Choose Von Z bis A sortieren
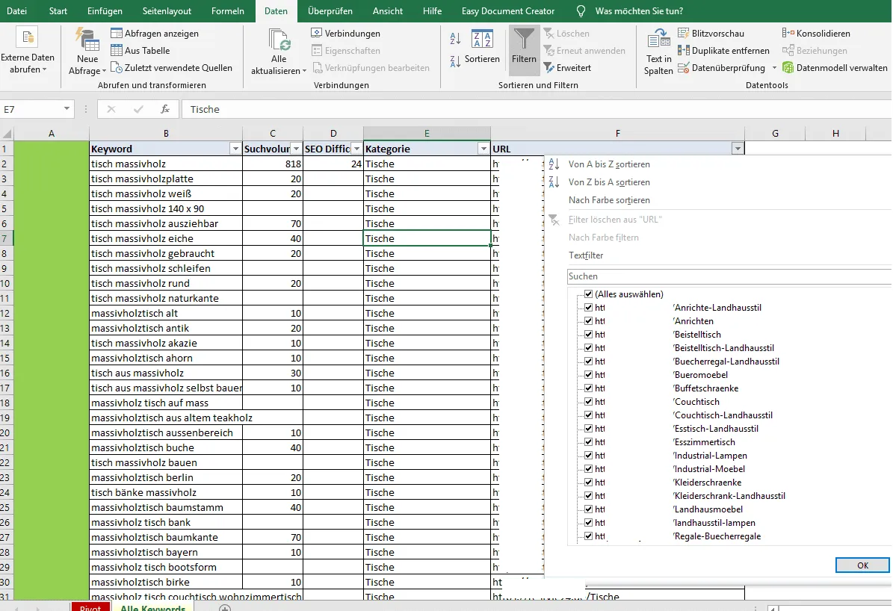893x611 pixels. click(609, 182)
